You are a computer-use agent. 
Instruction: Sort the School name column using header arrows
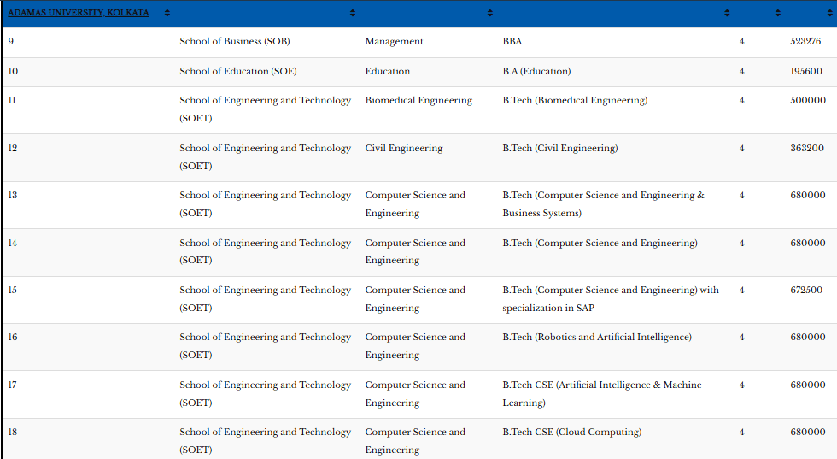(x=353, y=13)
